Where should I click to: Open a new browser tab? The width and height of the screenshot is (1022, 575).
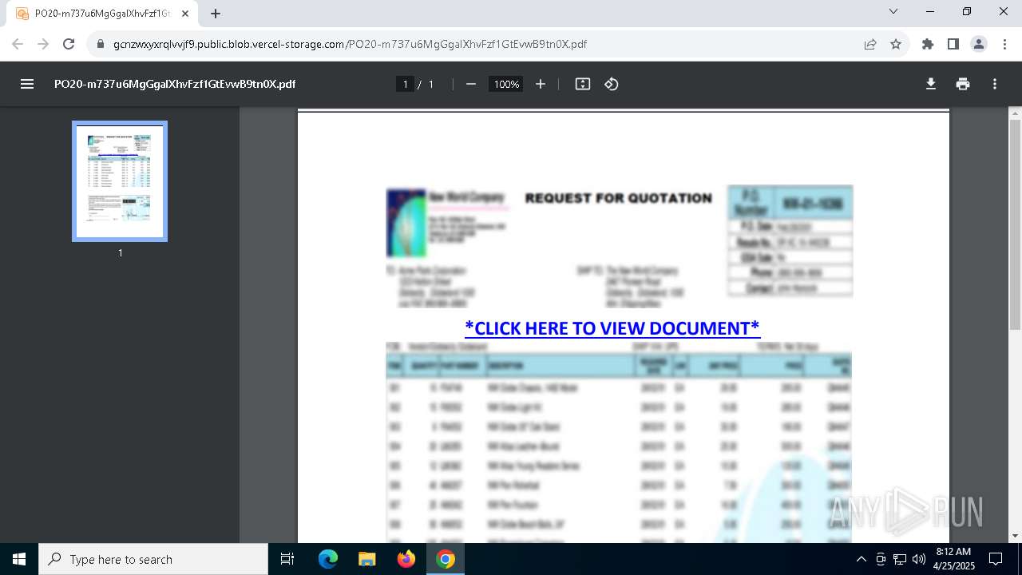(x=216, y=14)
